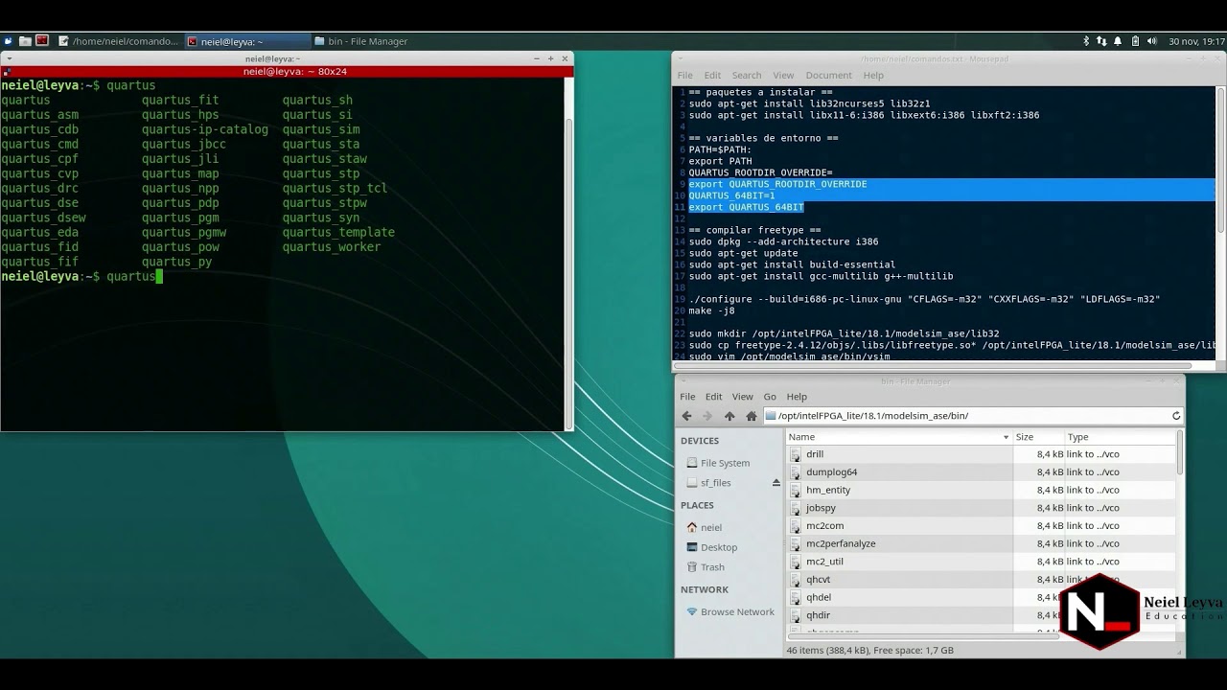The image size is (1227, 690).
Task: Open Edit menu in File Manager
Action: click(x=714, y=397)
